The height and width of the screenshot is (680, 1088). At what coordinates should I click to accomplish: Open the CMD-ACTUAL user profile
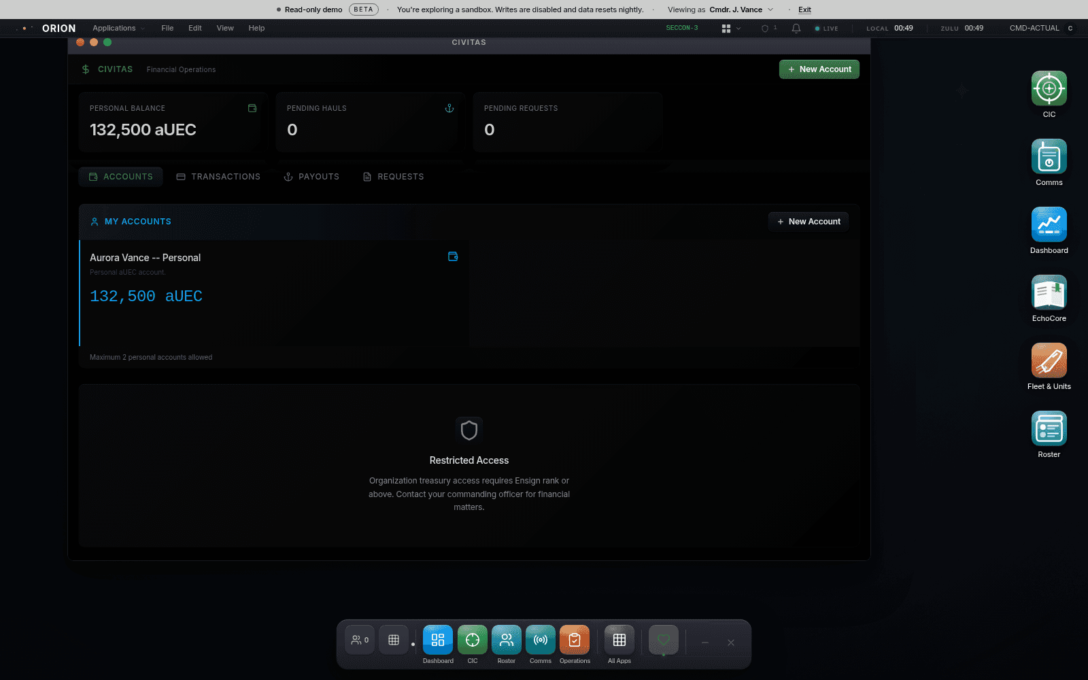(1041, 29)
